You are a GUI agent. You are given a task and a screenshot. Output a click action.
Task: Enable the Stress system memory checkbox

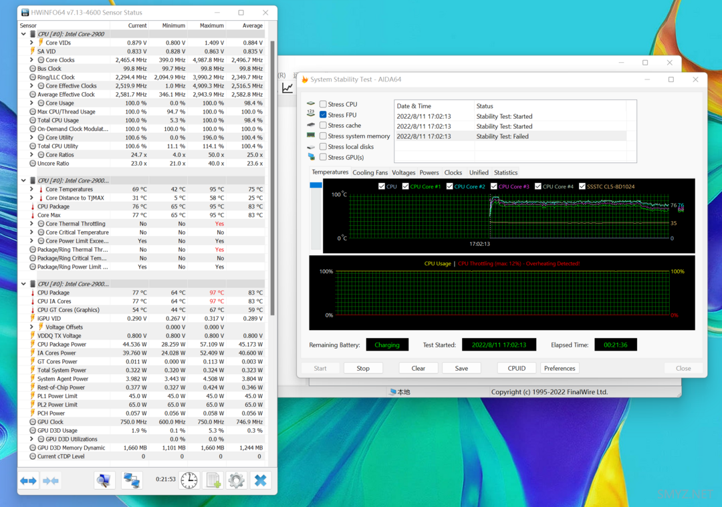[x=324, y=136]
